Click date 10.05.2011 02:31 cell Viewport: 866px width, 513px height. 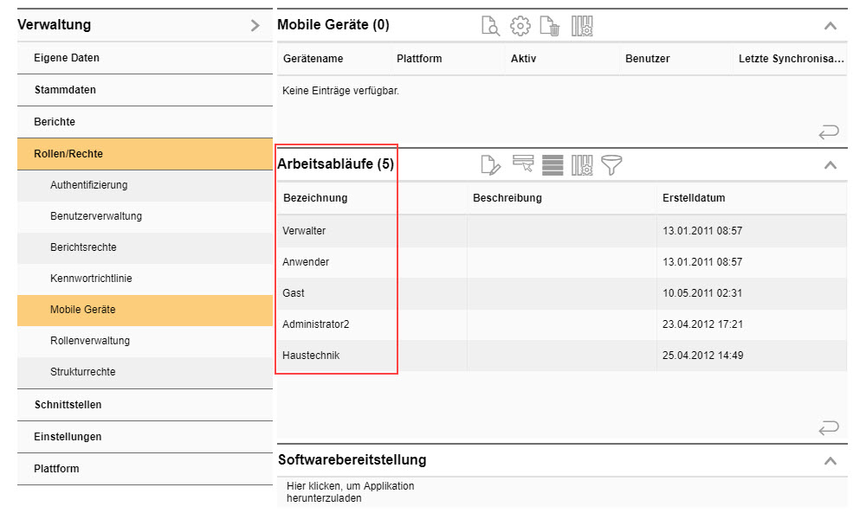coord(702,293)
